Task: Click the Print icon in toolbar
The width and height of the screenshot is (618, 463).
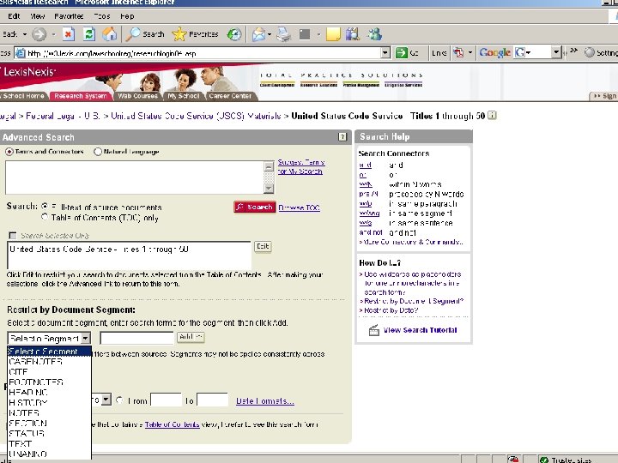Action: click(284, 34)
